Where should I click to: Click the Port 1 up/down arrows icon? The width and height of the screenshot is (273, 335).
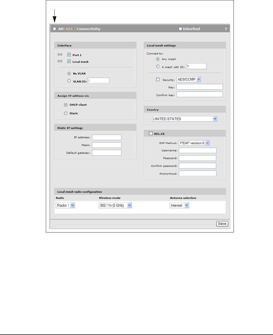pos(60,55)
